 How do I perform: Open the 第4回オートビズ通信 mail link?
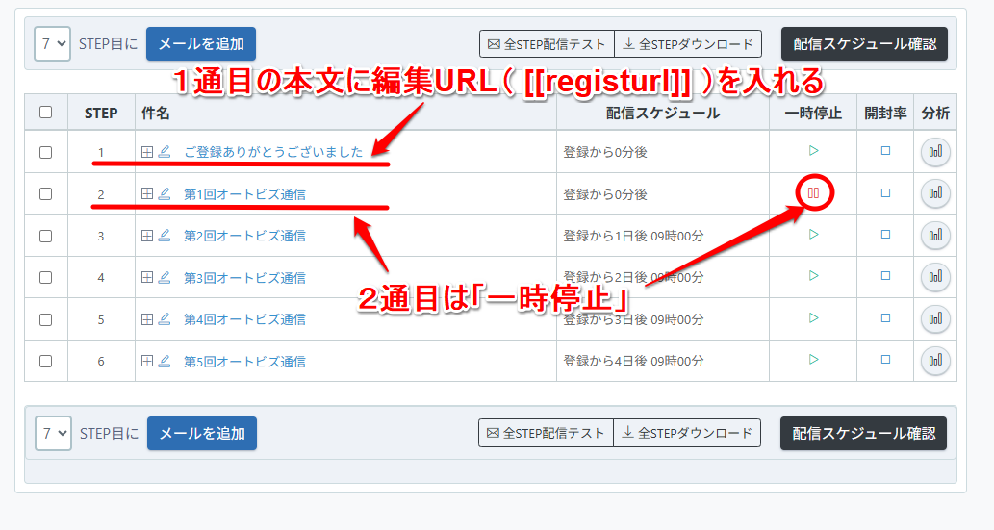pyautogui.click(x=244, y=319)
